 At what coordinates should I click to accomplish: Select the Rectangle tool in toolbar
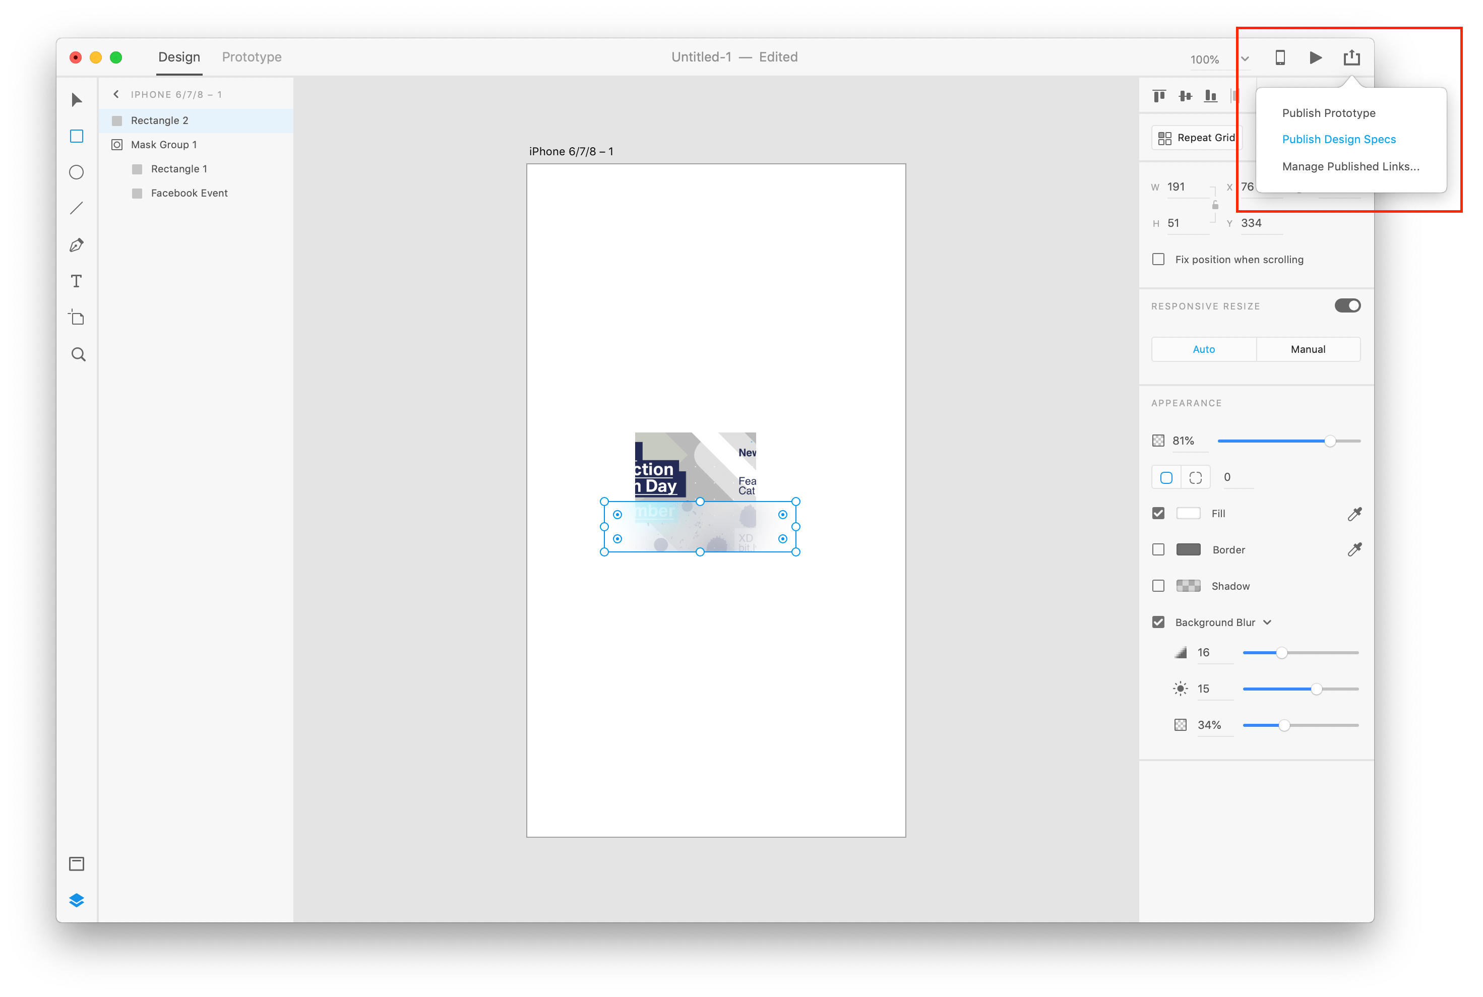[76, 136]
